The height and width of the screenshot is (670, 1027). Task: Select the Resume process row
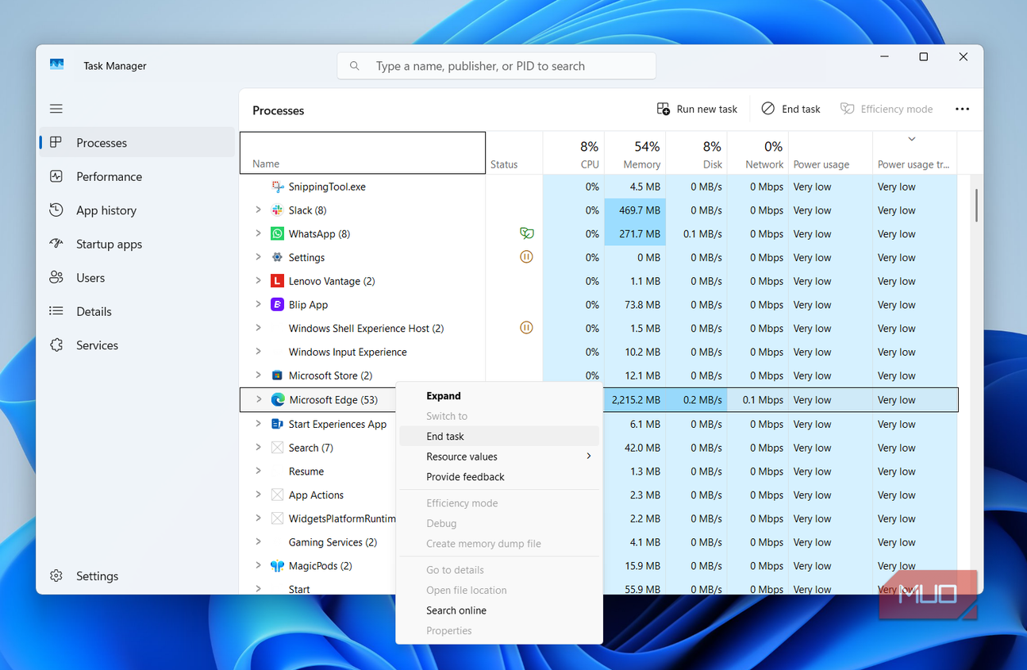click(599, 472)
